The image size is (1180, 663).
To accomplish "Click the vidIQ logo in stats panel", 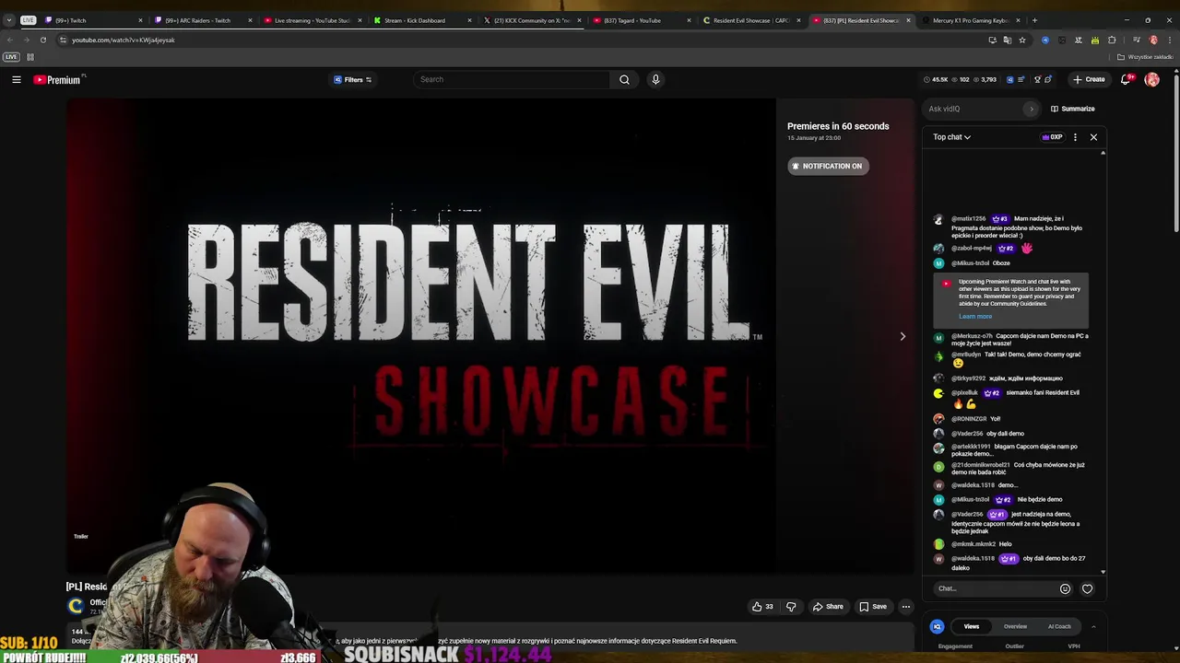I will pyautogui.click(x=937, y=626).
